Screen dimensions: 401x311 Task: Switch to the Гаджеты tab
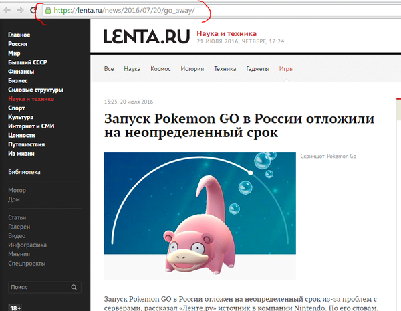pyautogui.click(x=258, y=69)
